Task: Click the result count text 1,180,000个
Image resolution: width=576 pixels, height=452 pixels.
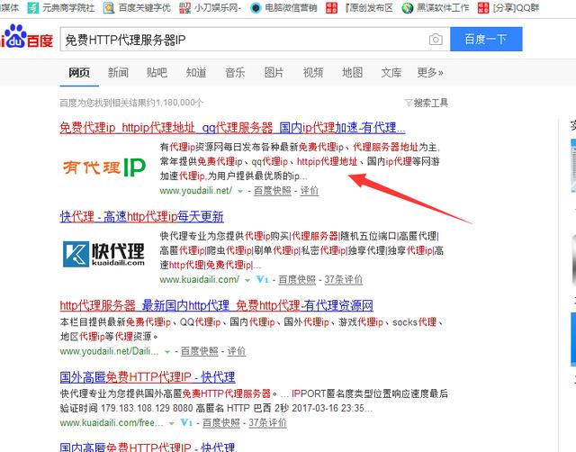Action: click(180, 103)
